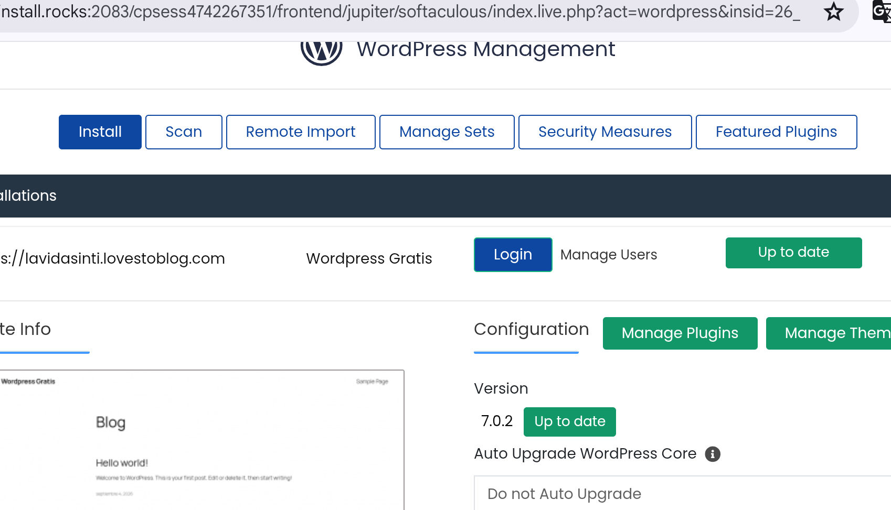Select the Site Info tab heading

point(25,329)
